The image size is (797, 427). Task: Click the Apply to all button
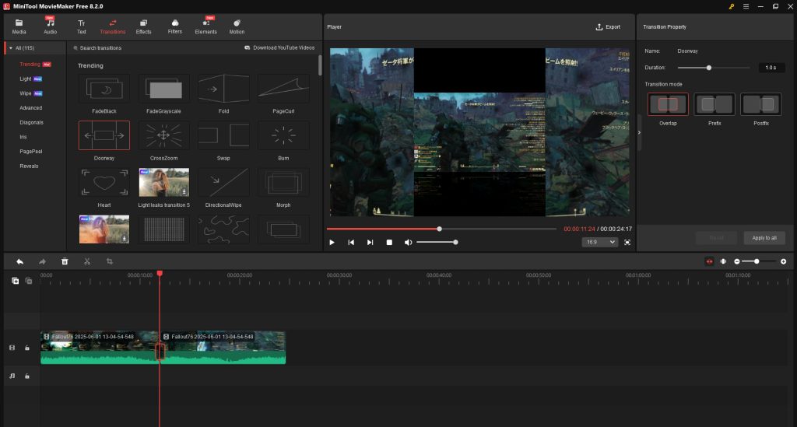(x=764, y=238)
